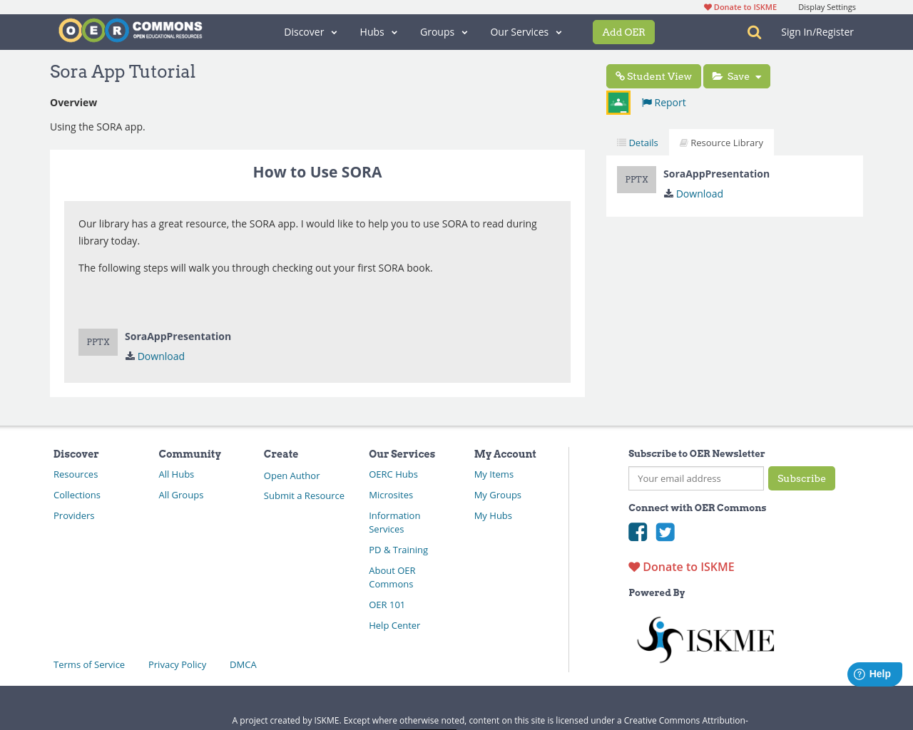Click PPTX file icon in main content
This screenshot has width=913, height=730.
98,342
